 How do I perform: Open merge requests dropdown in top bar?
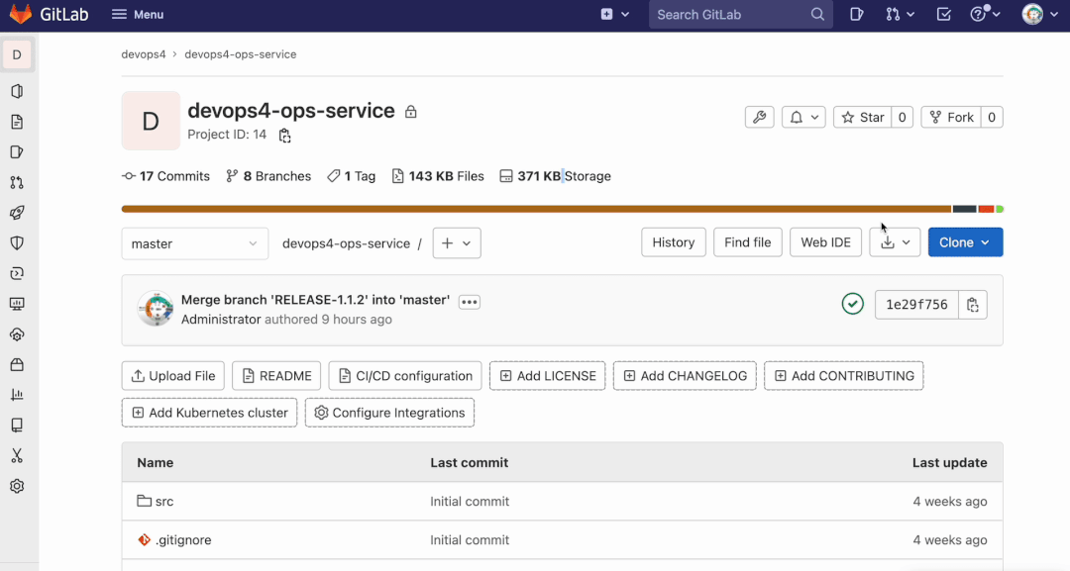coord(900,14)
